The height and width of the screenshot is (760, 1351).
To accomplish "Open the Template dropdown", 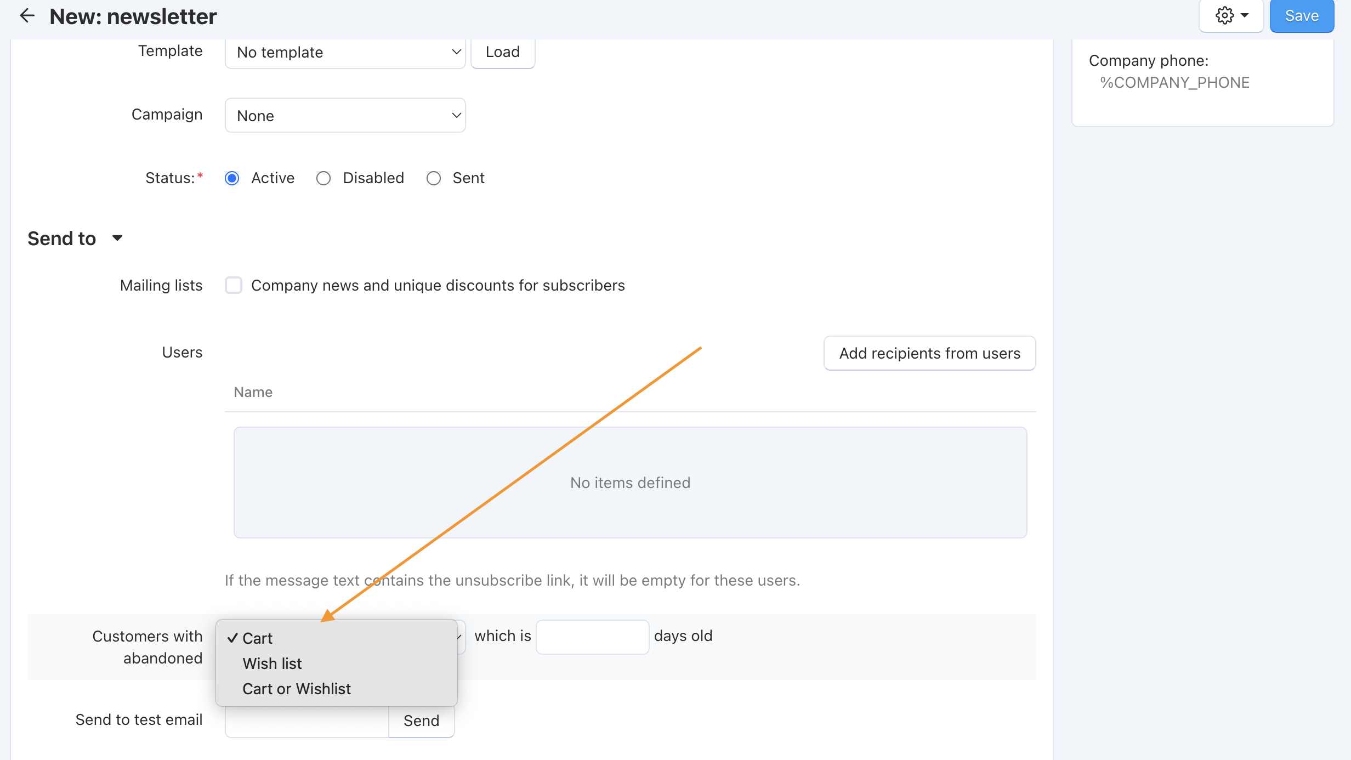I will click(x=345, y=52).
